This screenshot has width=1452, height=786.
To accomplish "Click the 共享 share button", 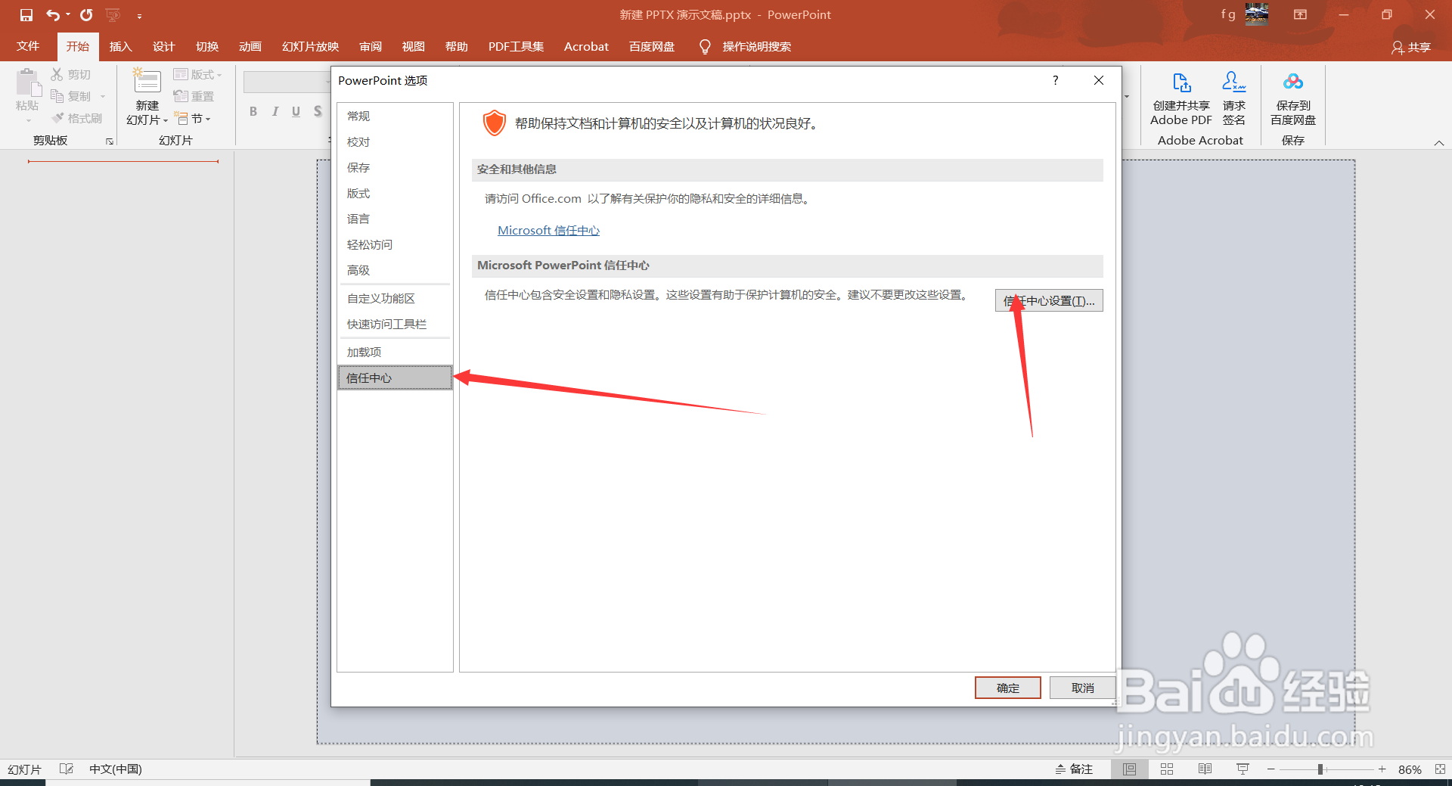I will [x=1411, y=47].
